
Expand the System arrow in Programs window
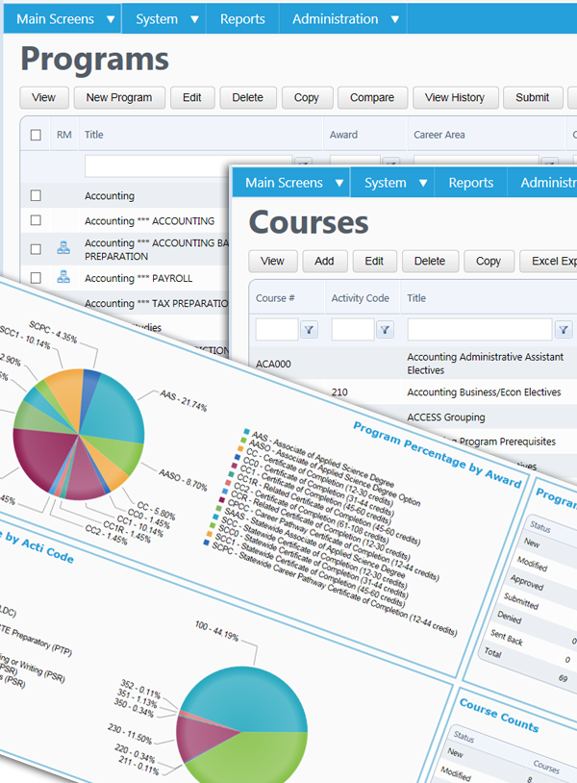[194, 19]
